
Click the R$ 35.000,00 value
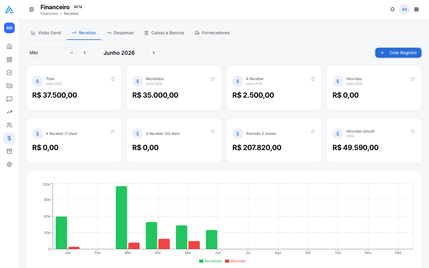pos(155,95)
